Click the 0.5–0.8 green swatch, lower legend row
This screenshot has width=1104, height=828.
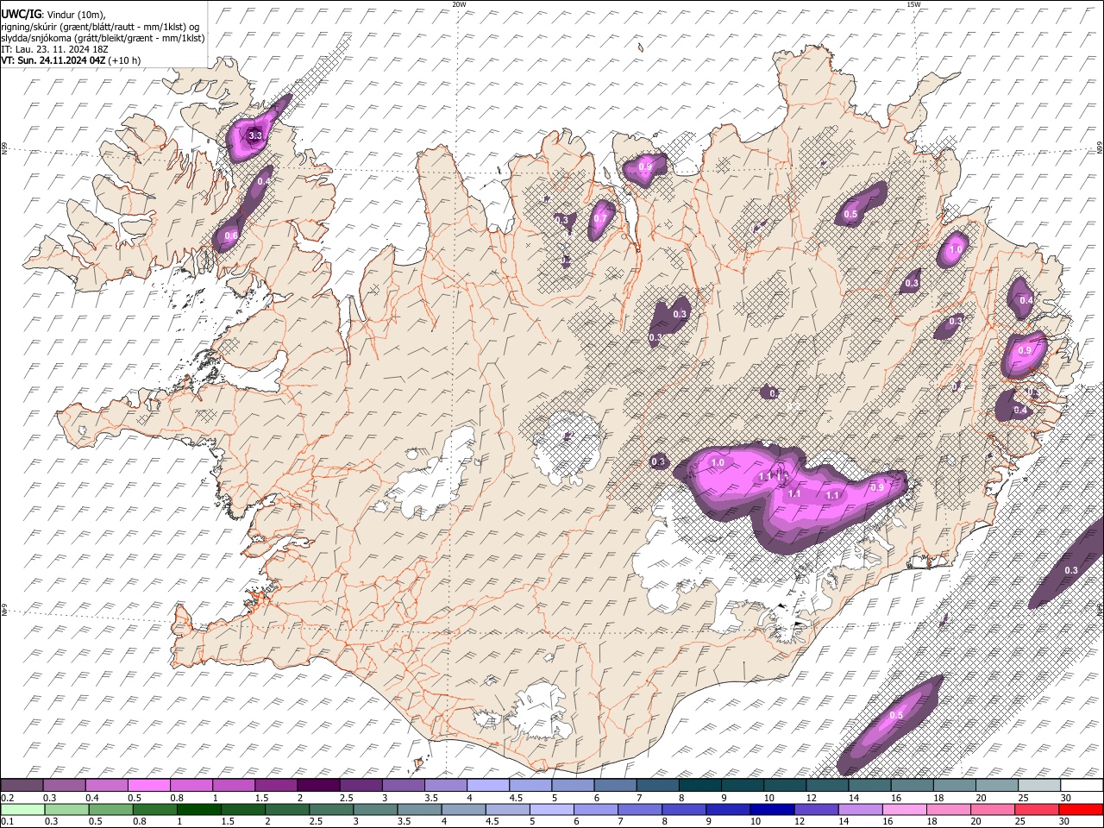point(110,809)
